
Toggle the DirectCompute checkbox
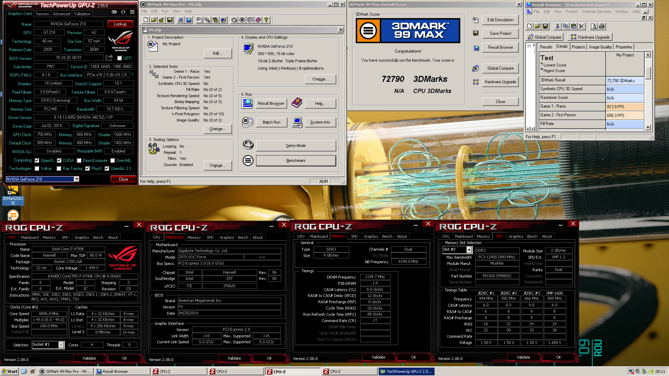[79, 160]
